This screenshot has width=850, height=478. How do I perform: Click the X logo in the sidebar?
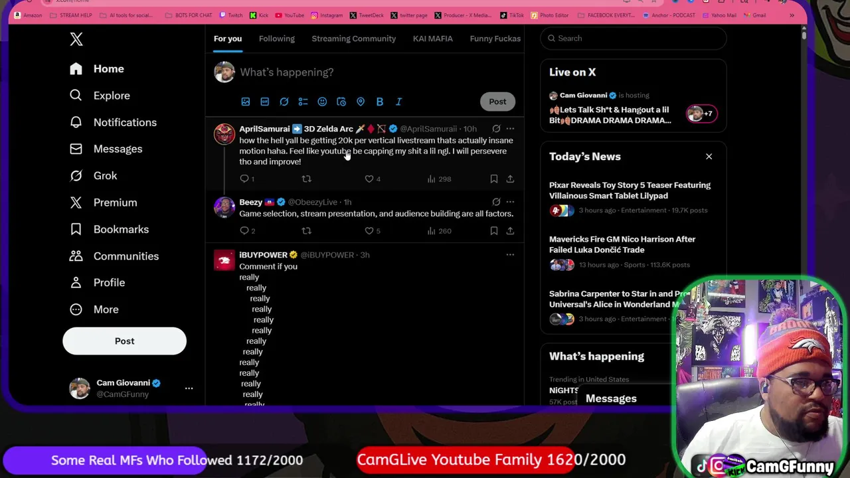(76, 39)
